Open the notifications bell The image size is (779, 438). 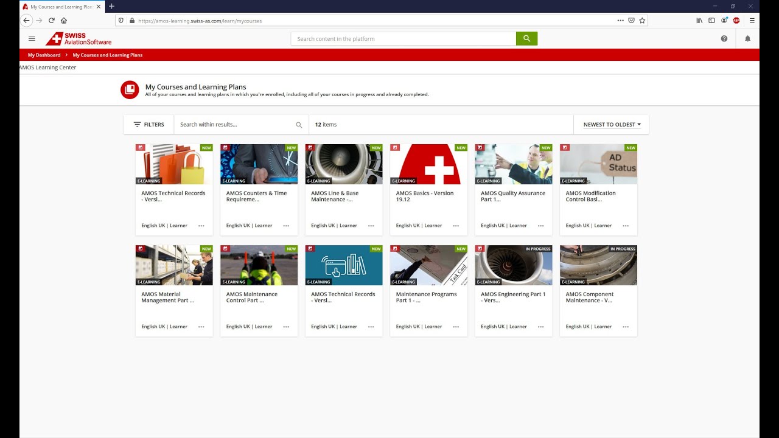(747, 38)
